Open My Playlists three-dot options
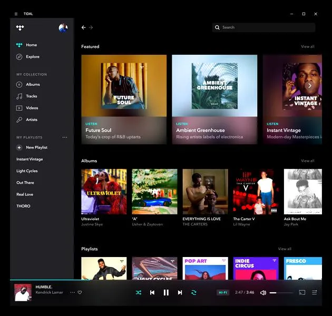 [65, 137]
